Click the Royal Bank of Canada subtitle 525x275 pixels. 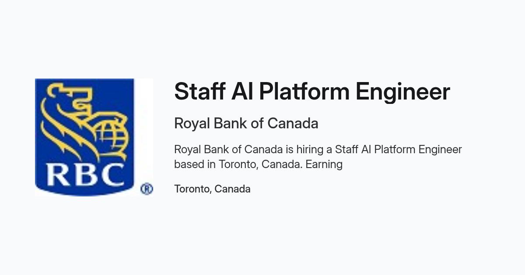pos(246,124)
